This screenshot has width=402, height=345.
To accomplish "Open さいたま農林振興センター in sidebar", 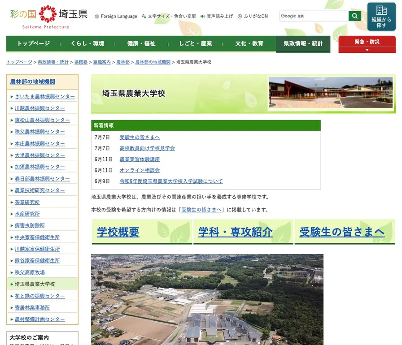I will pyautogui.click(x=45, y=96).
